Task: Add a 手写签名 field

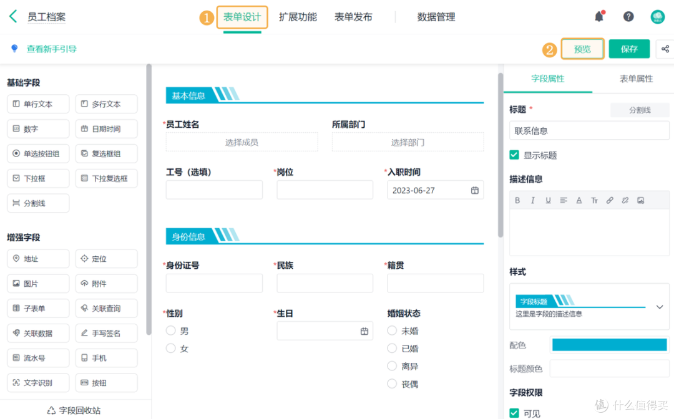Action: (x=106, y=333)
